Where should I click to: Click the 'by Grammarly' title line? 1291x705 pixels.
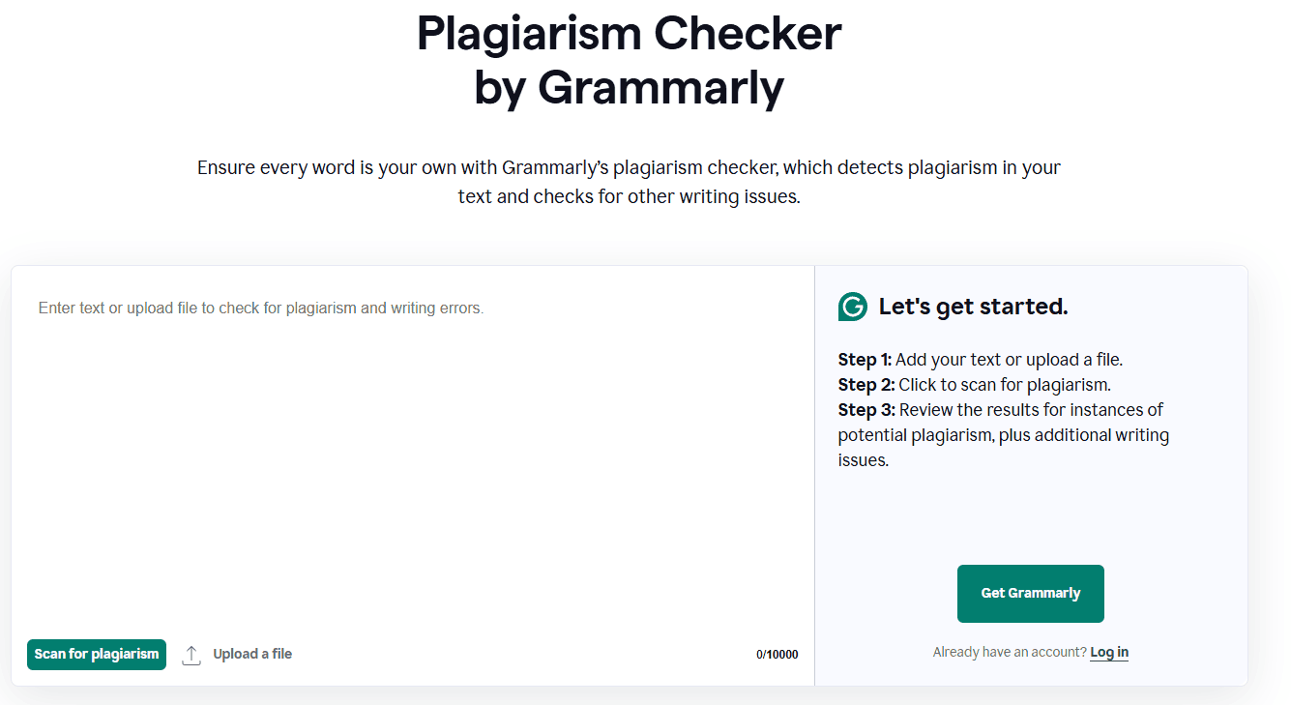[629, 87]
